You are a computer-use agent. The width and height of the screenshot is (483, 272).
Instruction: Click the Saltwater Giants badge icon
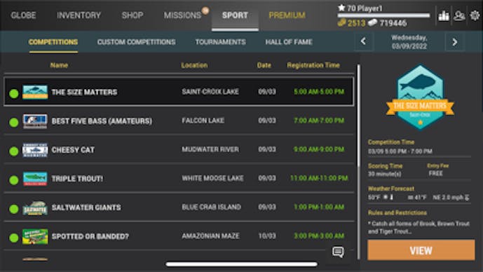35,208
